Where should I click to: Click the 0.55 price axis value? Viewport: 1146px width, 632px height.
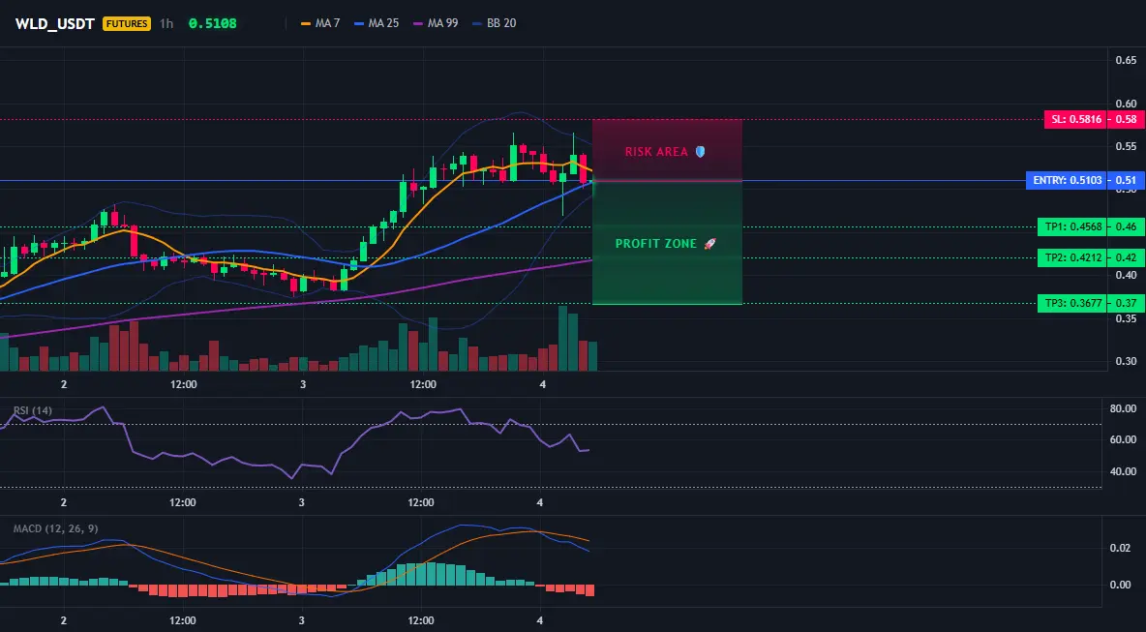pos(1126,146)
